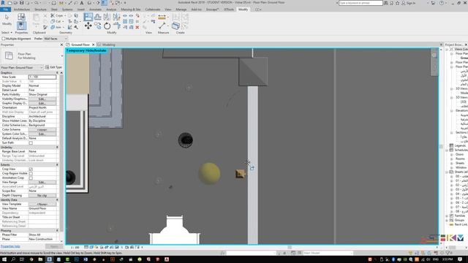Open Type Properties ribbon icon
468x263 pixels.
(x=21, y=17)
